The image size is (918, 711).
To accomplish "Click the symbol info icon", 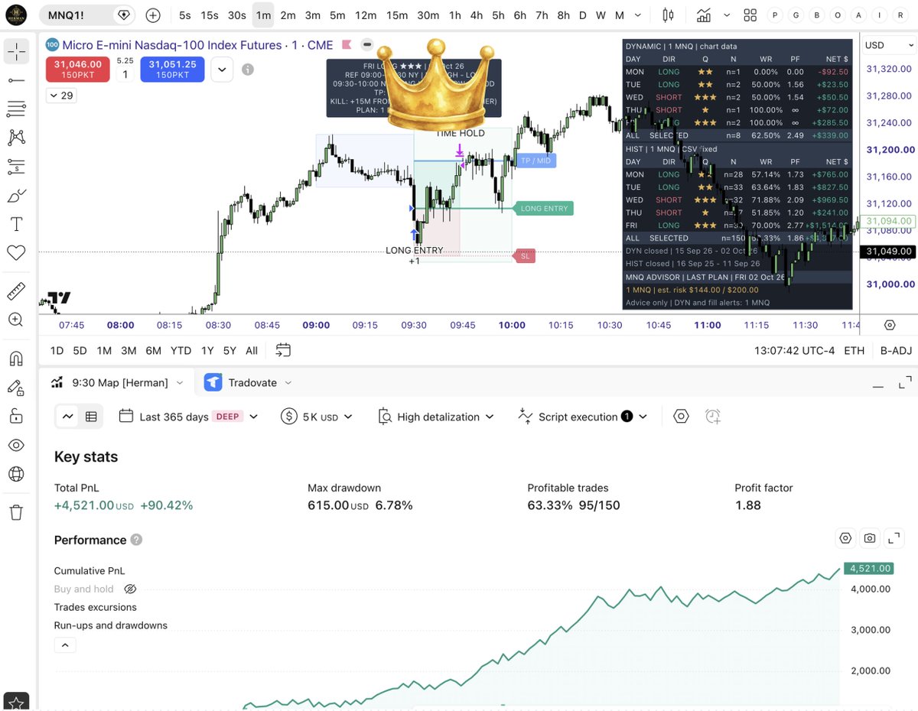I will click(x=248, y=70).
